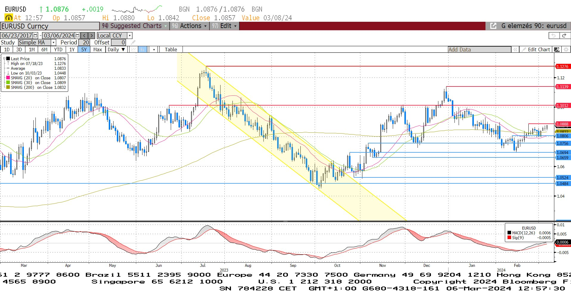Click the end date field 03/06/2024
This screenshot has width=571, height=305.
(59, 35)
